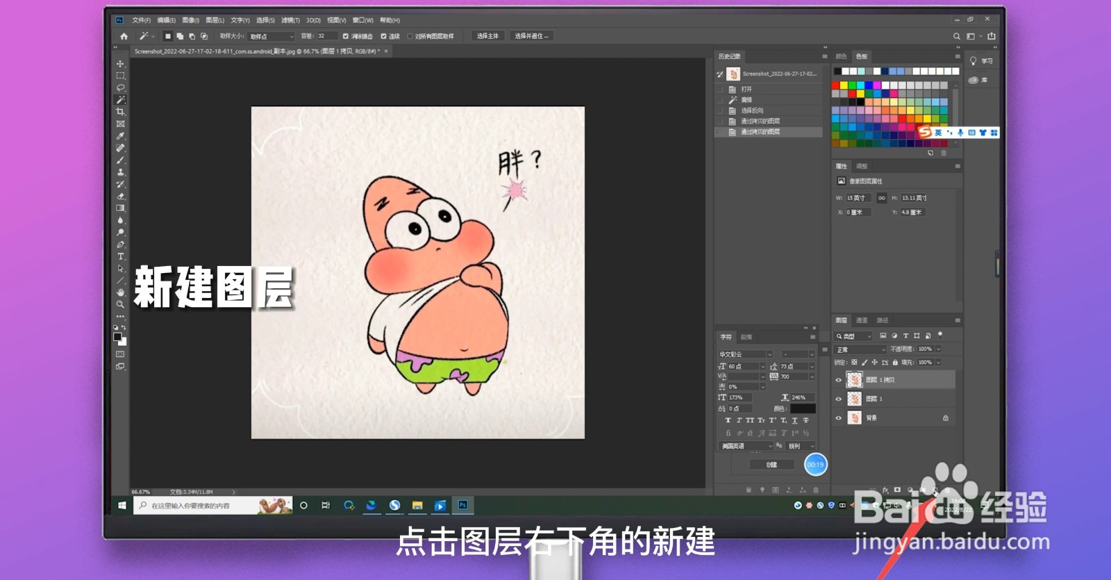1111x580 pixels.
Task: Select the Zoom tool
Action: (x=120, y=304)
